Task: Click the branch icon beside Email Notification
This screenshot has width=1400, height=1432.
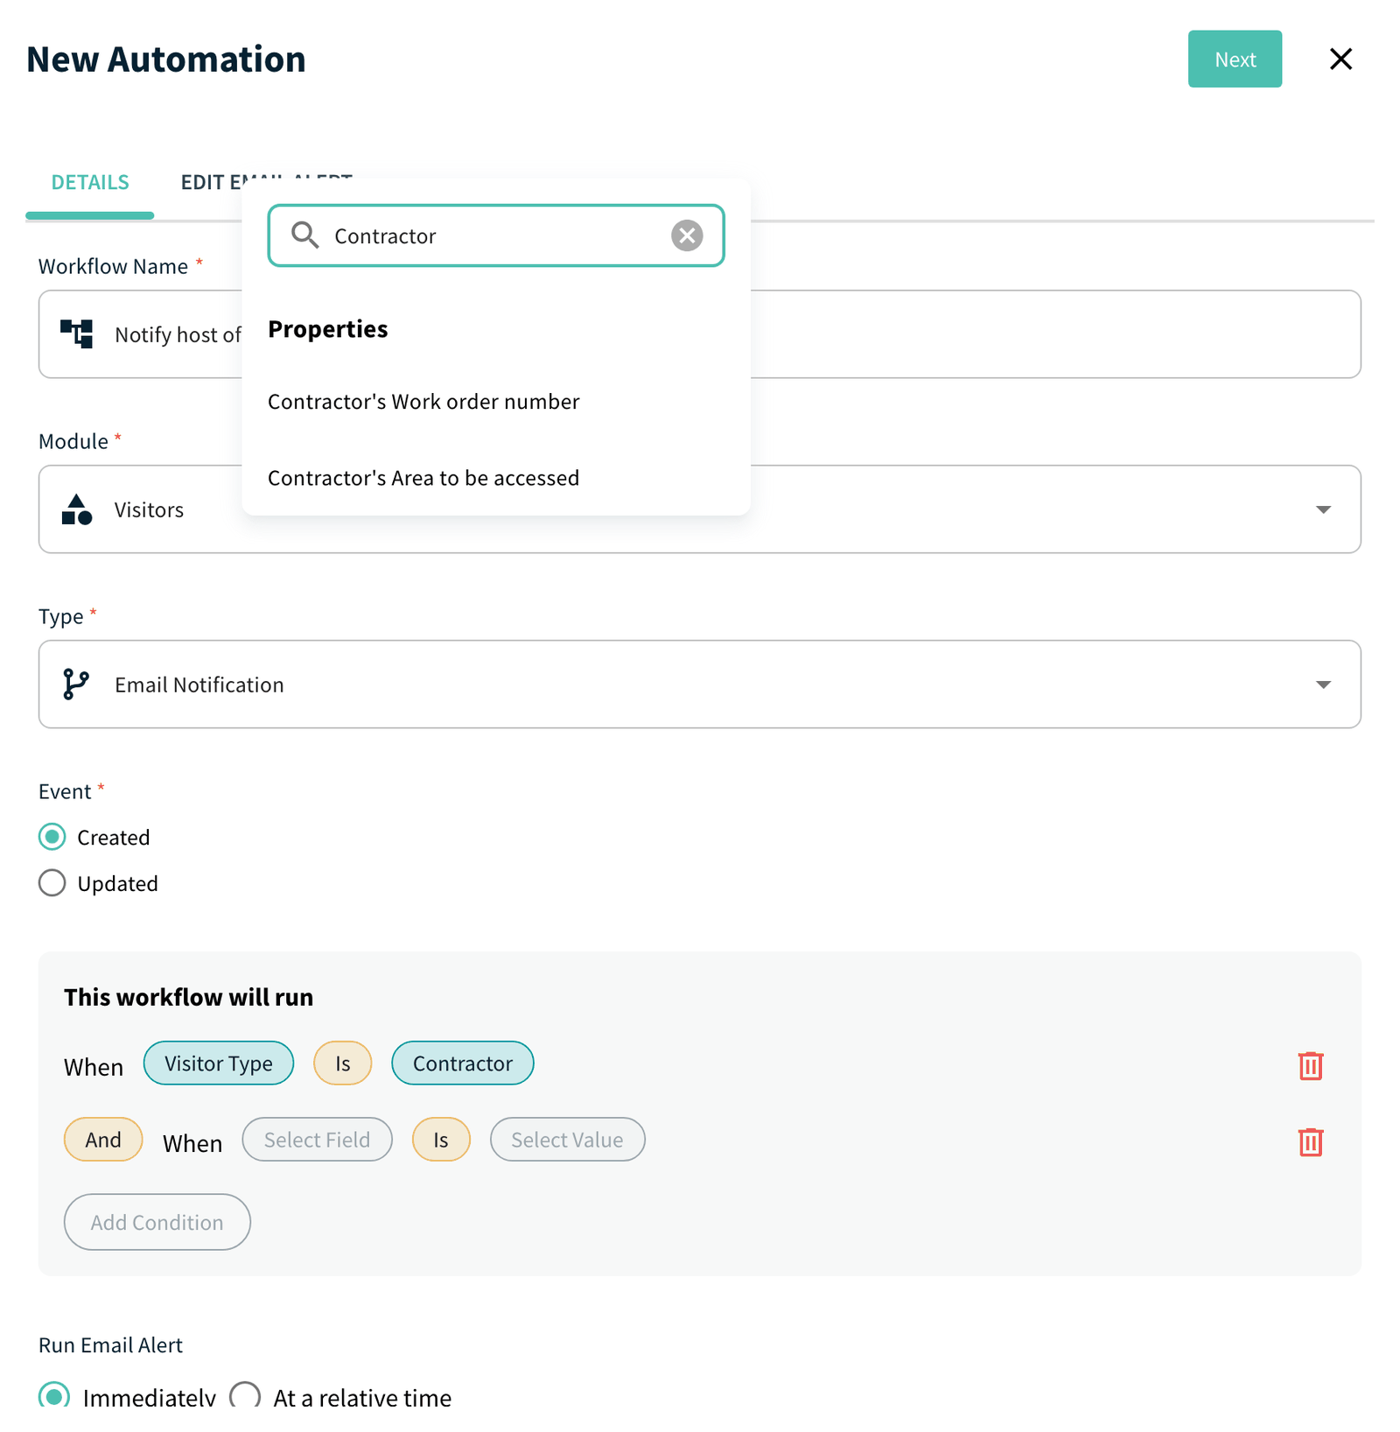Action: coord(75,684)
